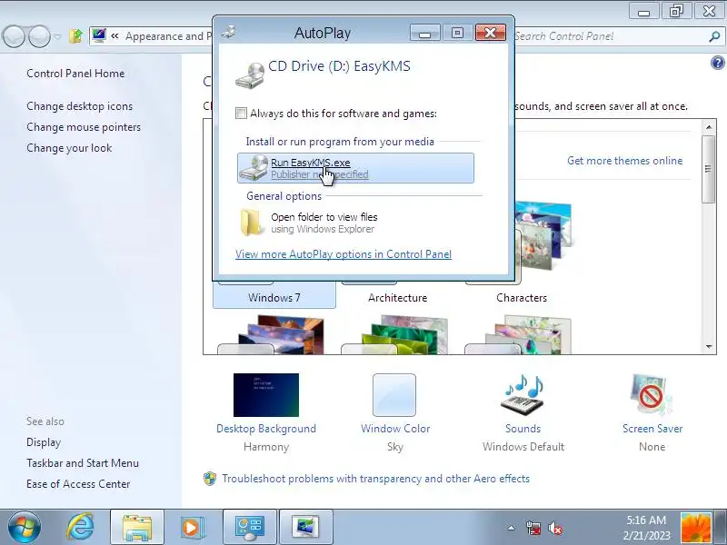Image resolution: width=727 pixels, height=545 pixels.
Task: Open recent pages dropdown arrow
Action: pos(57,36)
